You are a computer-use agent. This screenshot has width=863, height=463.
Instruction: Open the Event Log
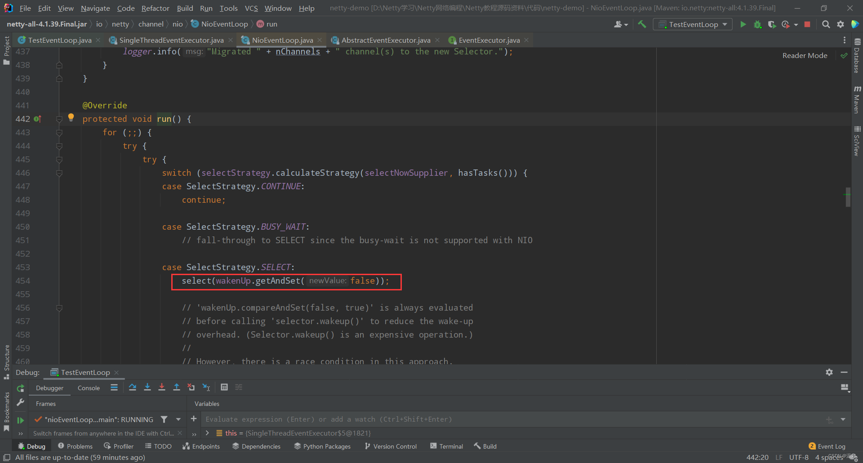(827, 446)
